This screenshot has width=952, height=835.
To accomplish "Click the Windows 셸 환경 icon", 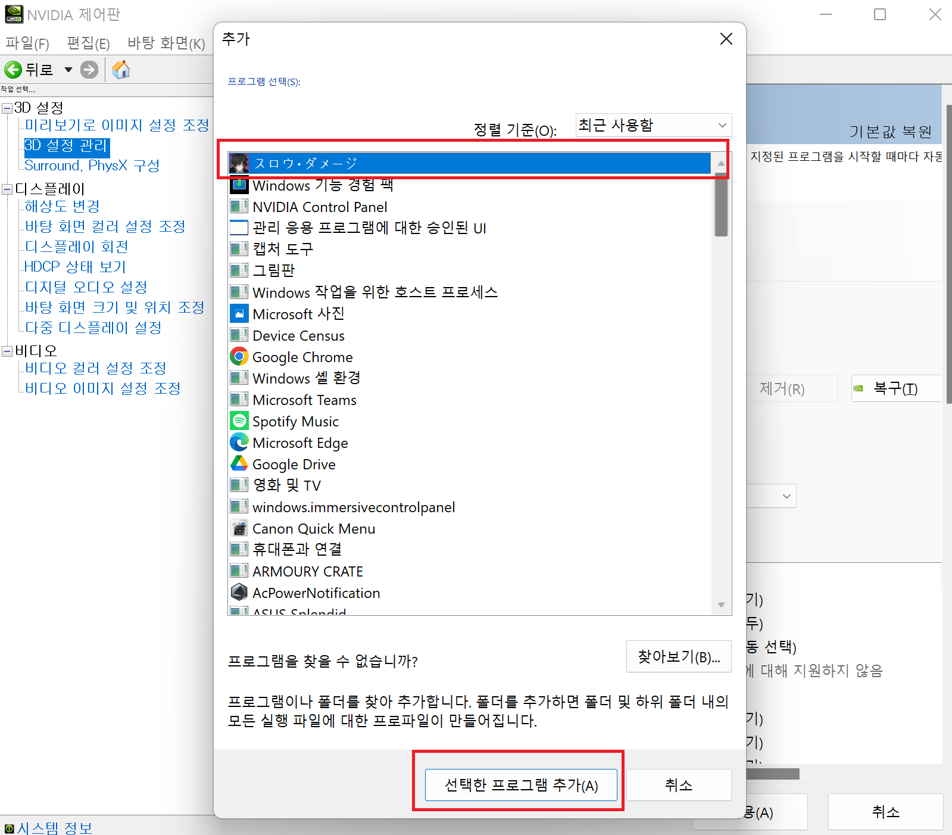I will 239,378.
